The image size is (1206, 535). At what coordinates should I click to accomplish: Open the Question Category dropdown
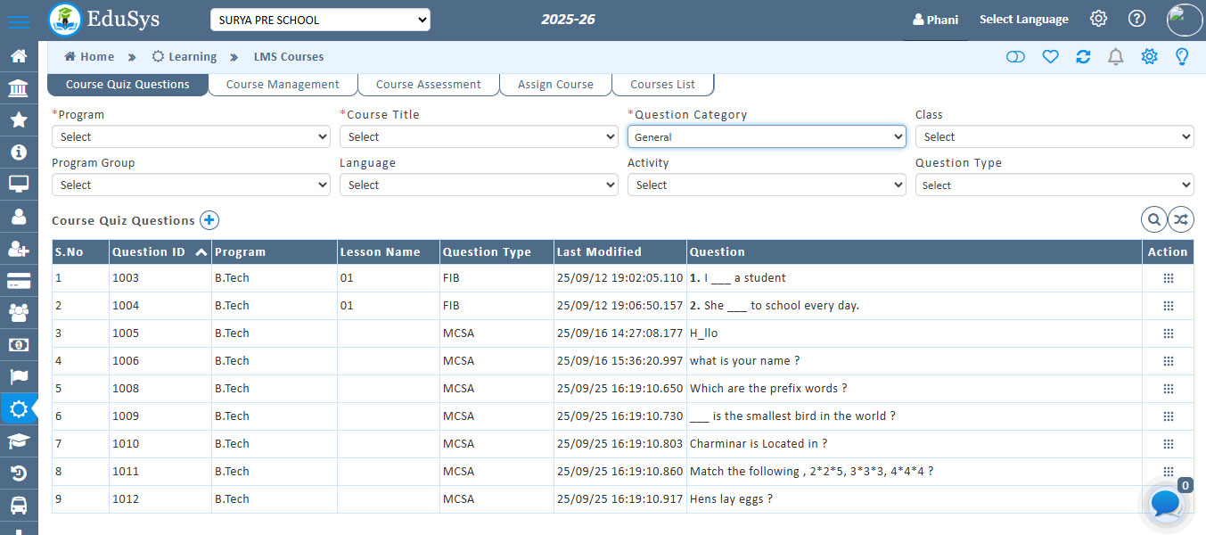point(767,136)
